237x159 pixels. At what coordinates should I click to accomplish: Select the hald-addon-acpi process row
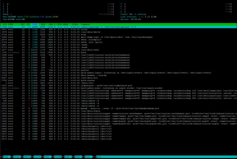118,88
